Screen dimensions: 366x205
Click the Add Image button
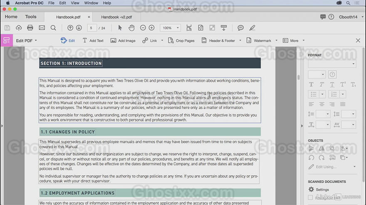[123, 41]
